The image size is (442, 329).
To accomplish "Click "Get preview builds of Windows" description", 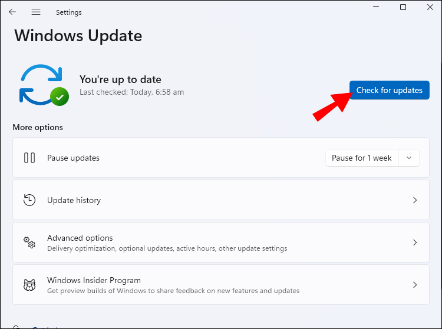I will tap(173, 290).
